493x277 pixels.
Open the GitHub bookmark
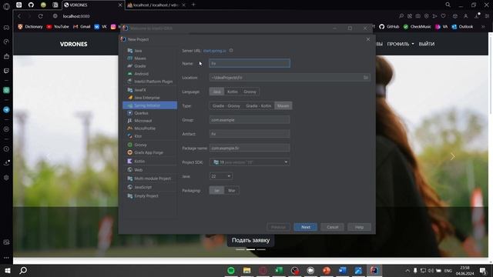pyautogui.click(x=389, y=27)
